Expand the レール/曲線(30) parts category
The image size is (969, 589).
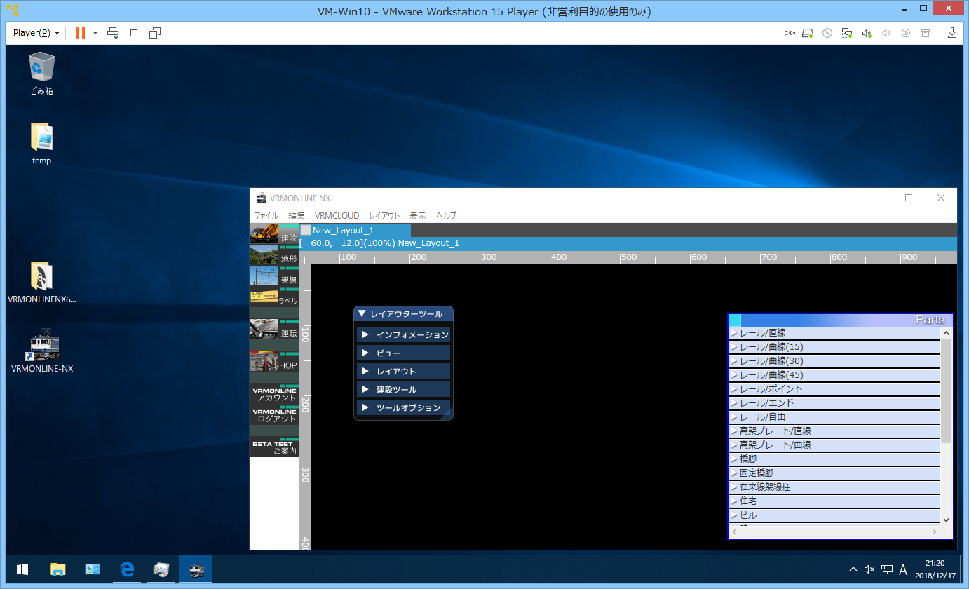pyautogui.click(x=834, y=361)
